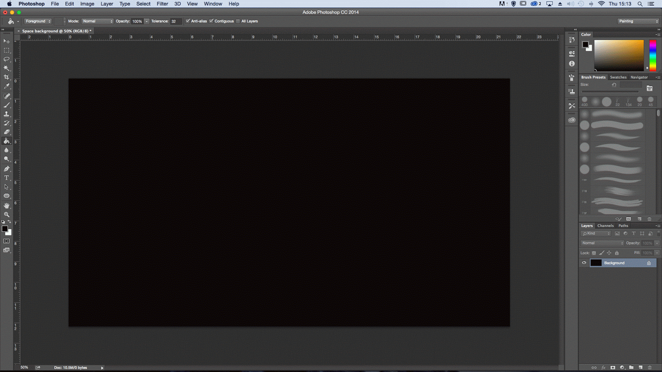Open the Layers panel flyout menu
Viewport: 662px width, 372px height.
click(658, 226)
